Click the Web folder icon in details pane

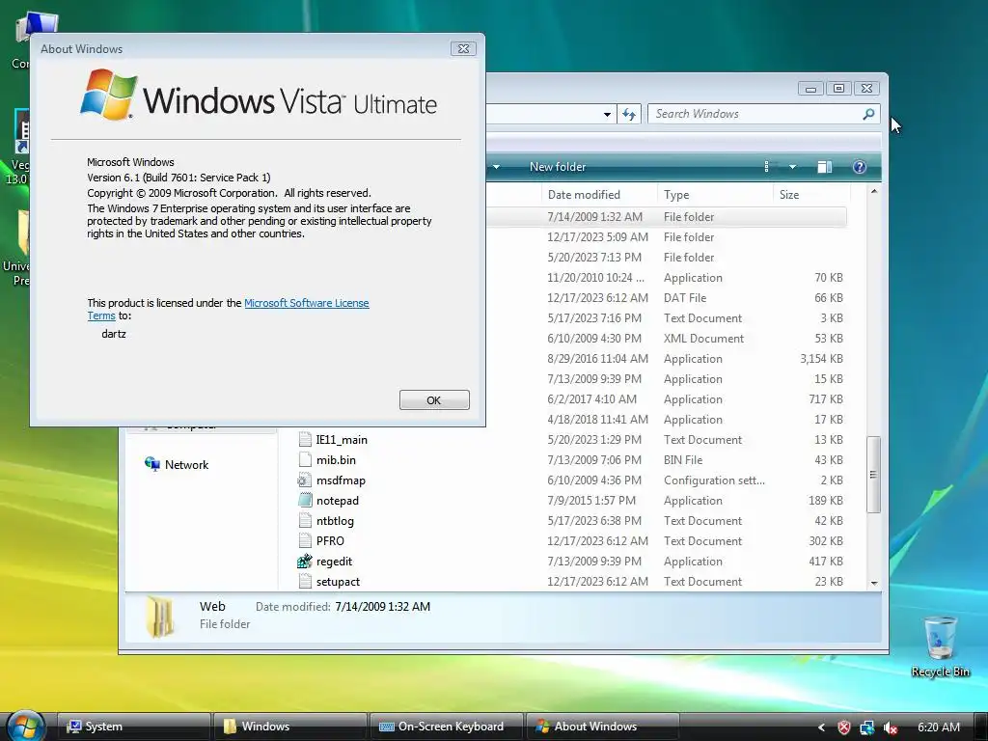click(x=159, y=617)
